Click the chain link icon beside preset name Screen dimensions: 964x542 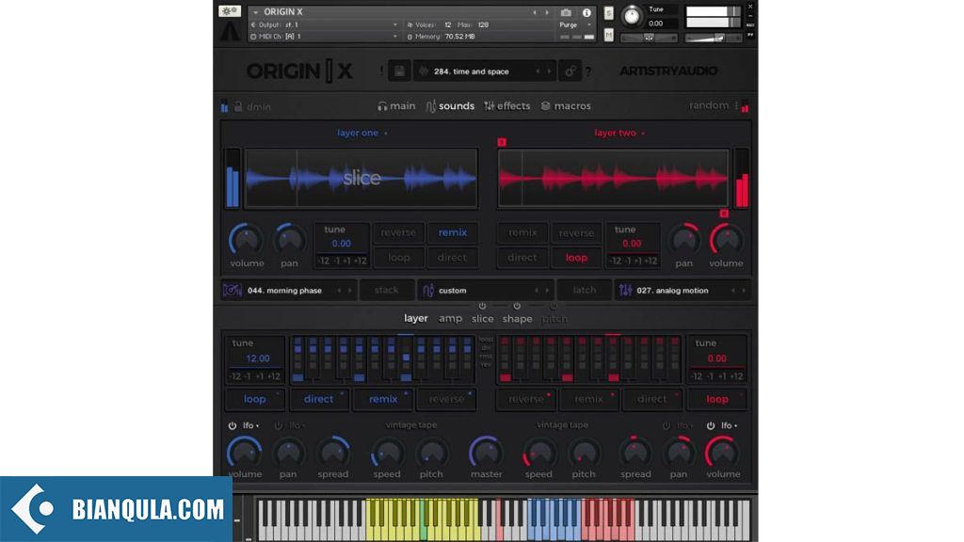click(570, 72)
